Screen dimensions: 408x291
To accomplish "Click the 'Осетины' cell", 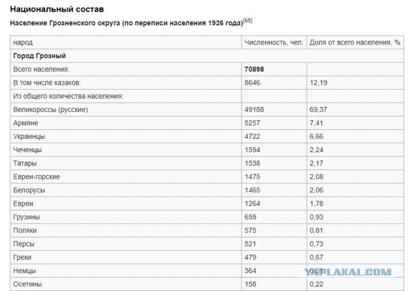I will click(x=126, y=284).
